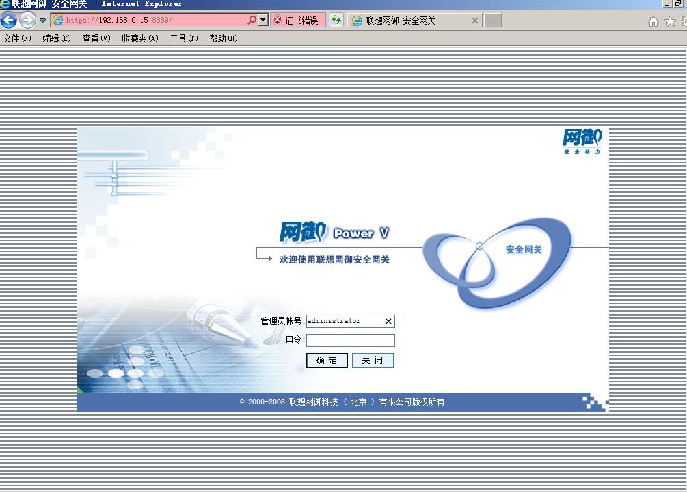Click the Internet Explorer title bar icon
Image resolution: width=687 pixels, height=492 pixels.
tap(5, 4)
